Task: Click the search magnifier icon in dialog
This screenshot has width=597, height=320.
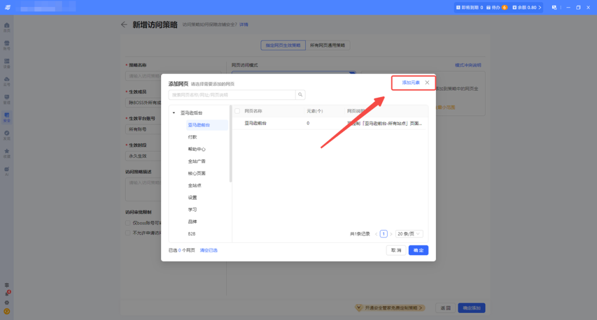Action: click(300, 95)
